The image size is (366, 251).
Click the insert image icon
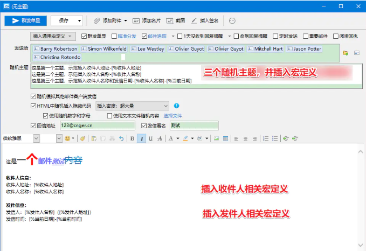pos(216,138)
